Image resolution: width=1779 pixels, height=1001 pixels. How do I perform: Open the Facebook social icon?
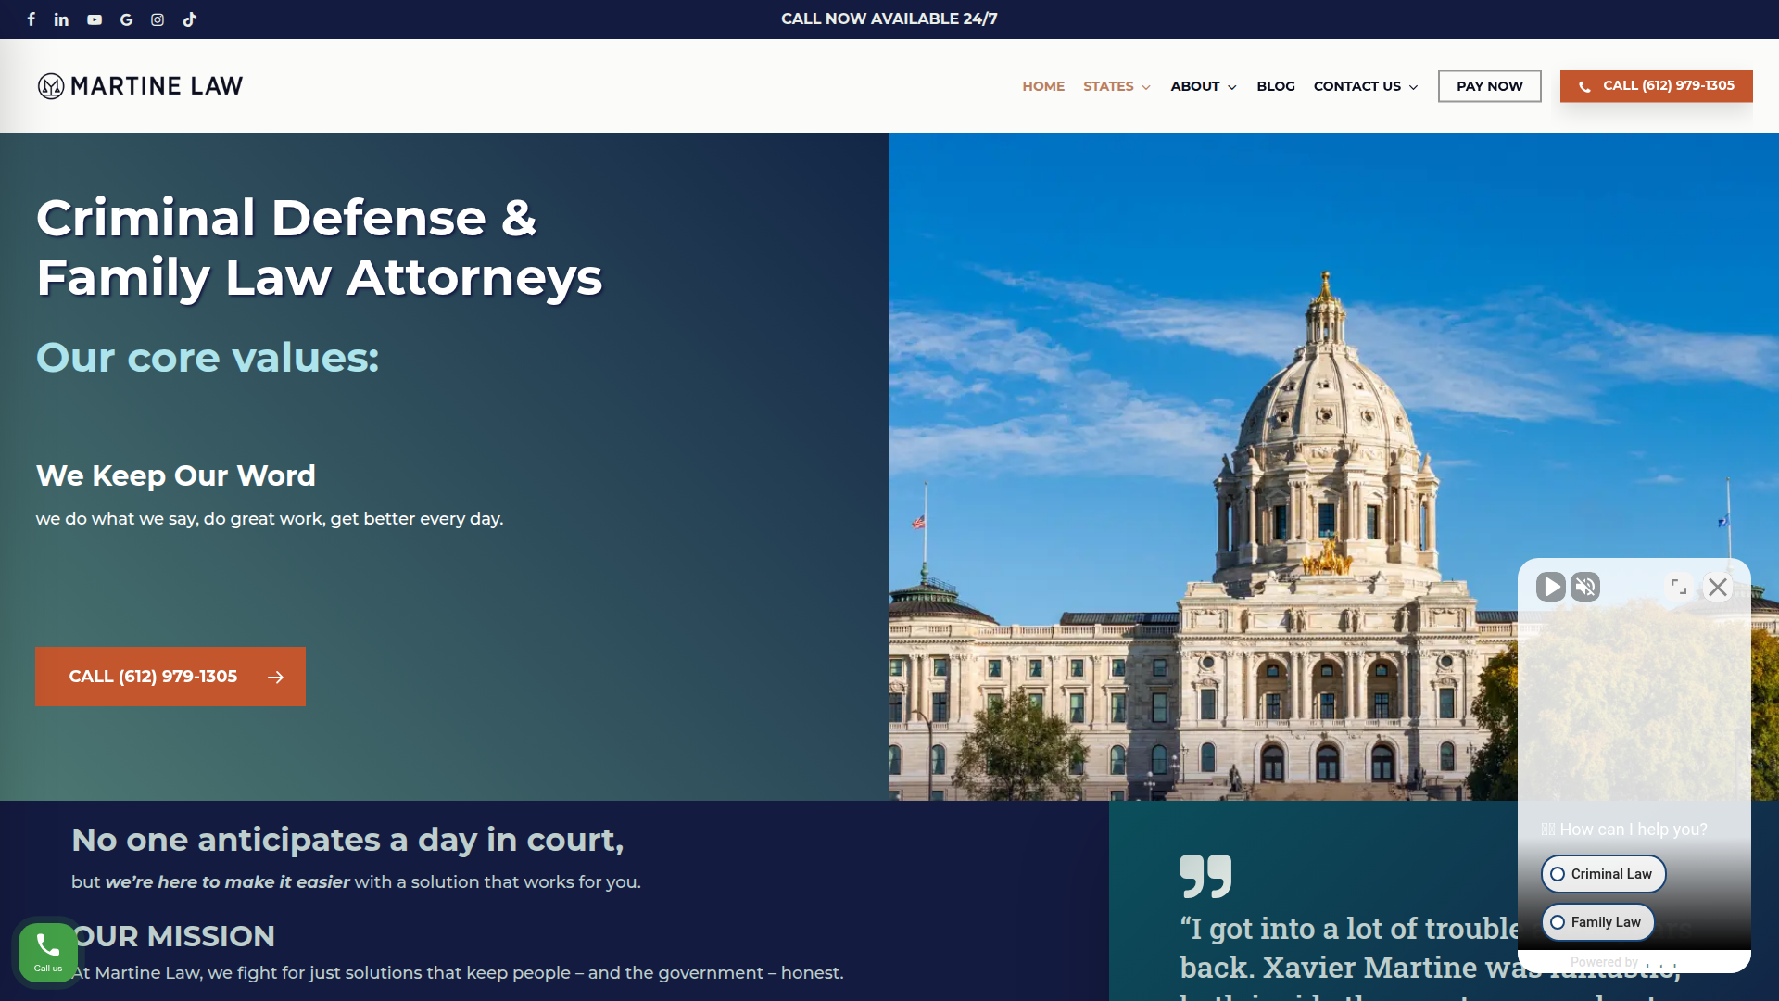coord(32,19)
